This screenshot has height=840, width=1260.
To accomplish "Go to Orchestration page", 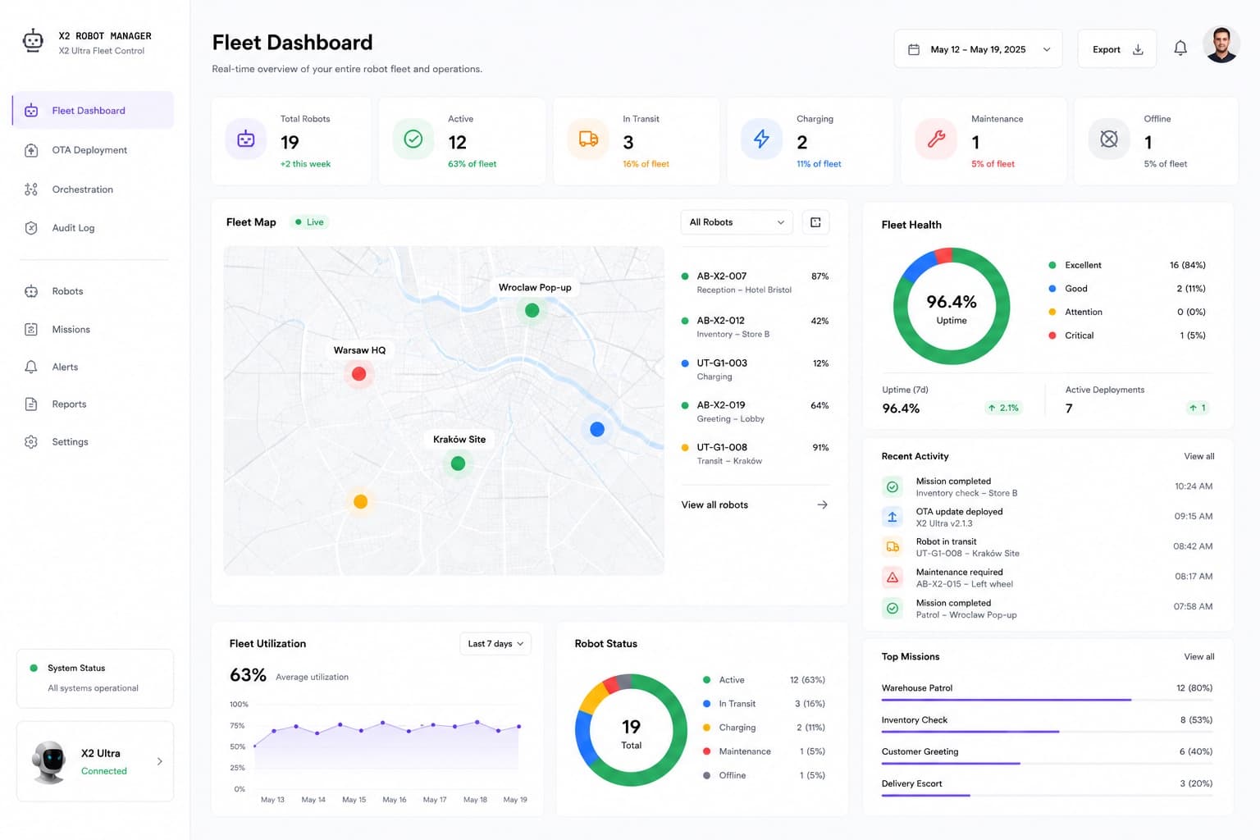I will click(x=82, y=189).
